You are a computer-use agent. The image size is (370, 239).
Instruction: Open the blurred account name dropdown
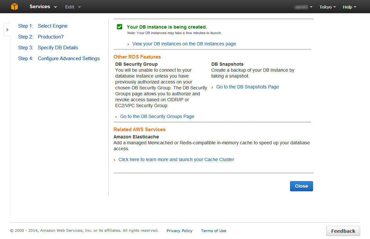(304, 7)
